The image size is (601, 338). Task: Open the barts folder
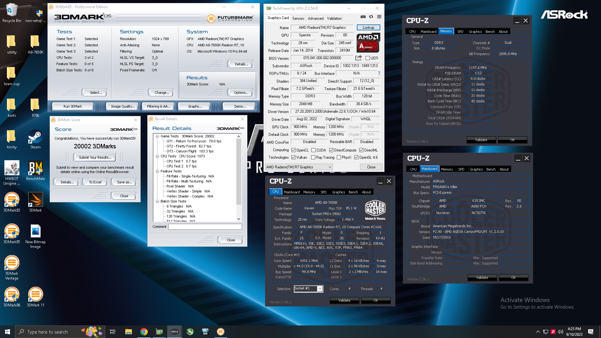(12, 108)
